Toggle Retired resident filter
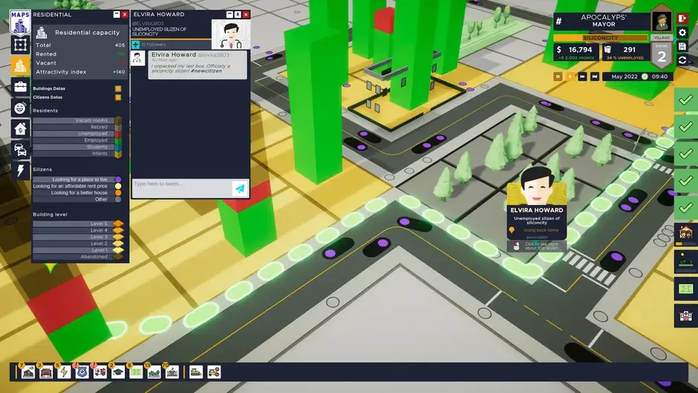The height and width of the screenshot is (393, 698). coord(77,127)
